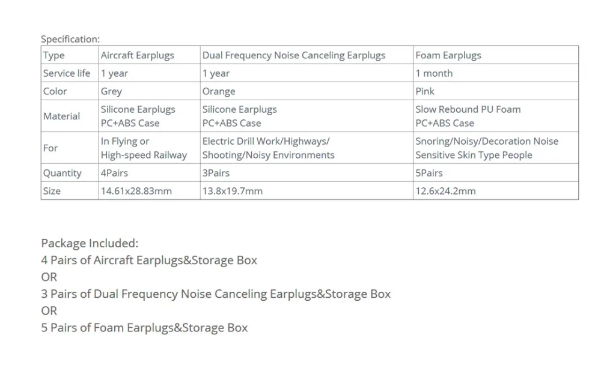Click the Grey color cell
The image size is (601, 389).
pos(149,91)
